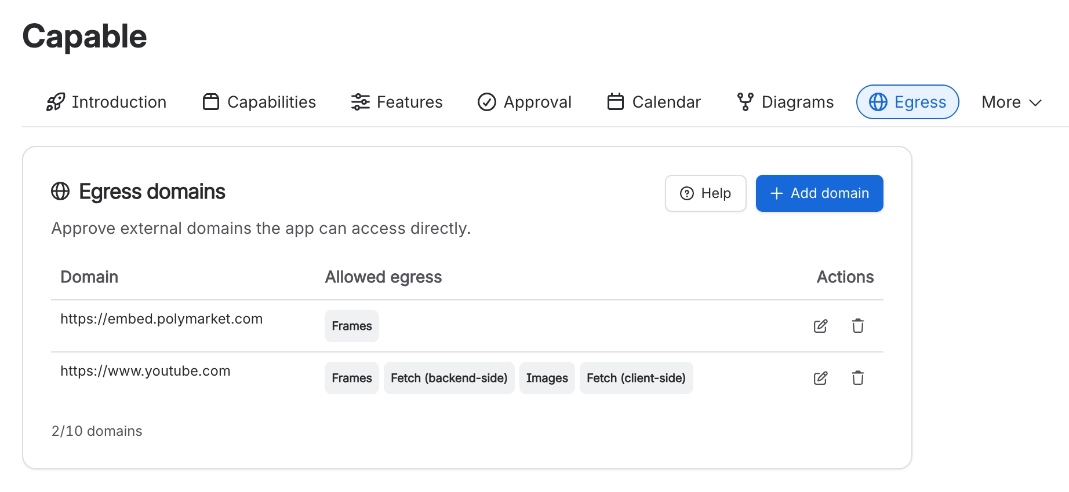
Task: Switch to the Diagrams tab
Action: pos(786,102)
